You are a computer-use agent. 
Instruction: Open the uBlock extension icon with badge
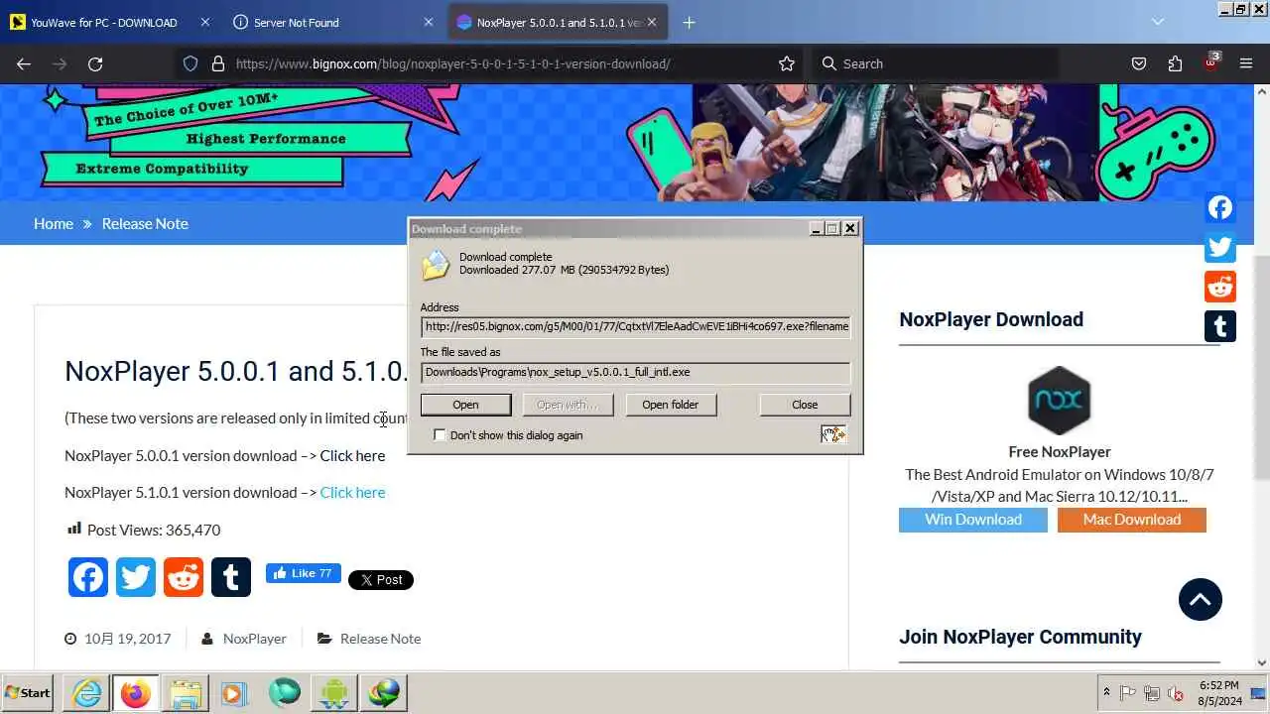(x=1211, y=61)
